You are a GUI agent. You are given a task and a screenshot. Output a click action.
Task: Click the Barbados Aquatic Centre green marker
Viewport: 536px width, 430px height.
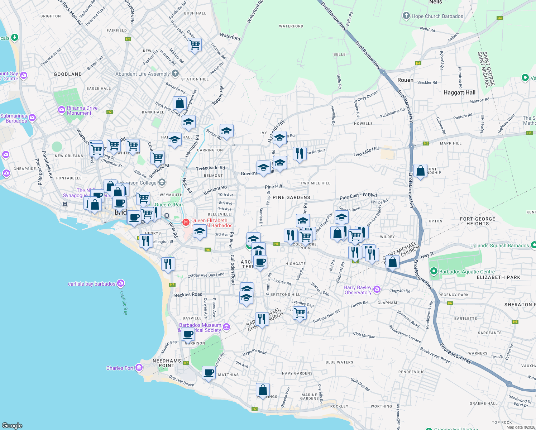pos(434,272)
